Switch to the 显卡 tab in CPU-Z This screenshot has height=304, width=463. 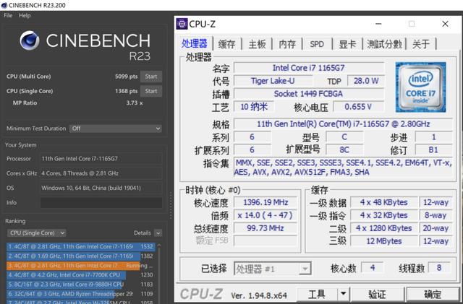point(347,44)
